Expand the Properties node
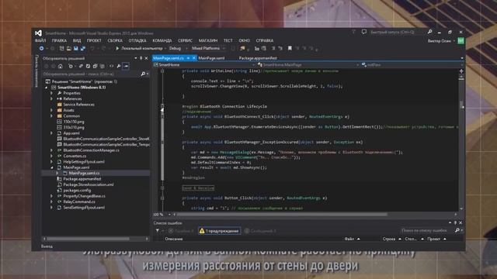This screenshot has width=497, height=279. pos(52,93)
